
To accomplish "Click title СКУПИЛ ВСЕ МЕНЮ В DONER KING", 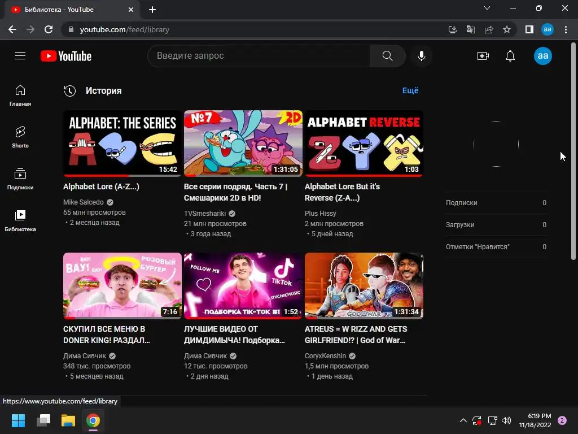I will click(x=107, y=335).
